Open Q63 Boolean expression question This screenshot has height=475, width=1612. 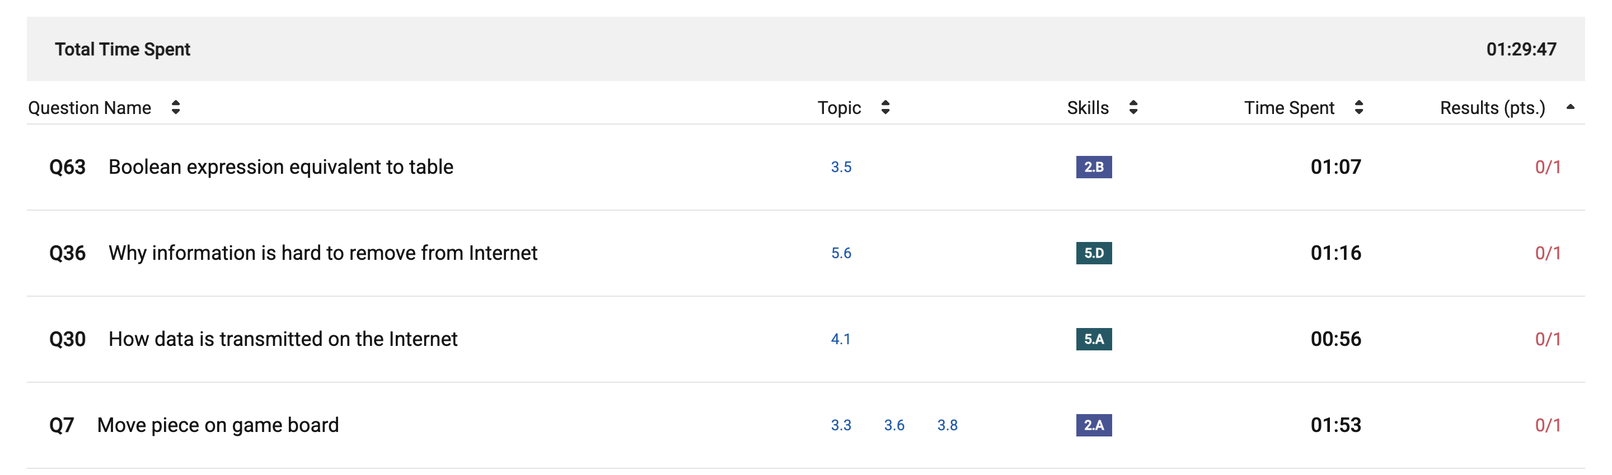pos(251,167)
